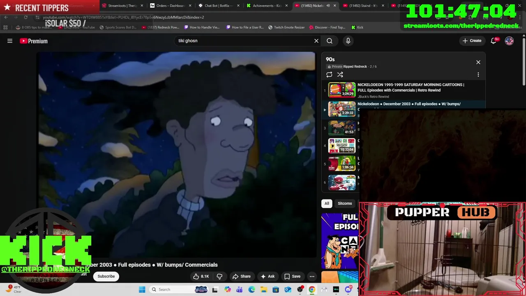This screenshot has width=526, height=296.
Task: Open the browser apps grid shortcut
Action: coord(5,27)
